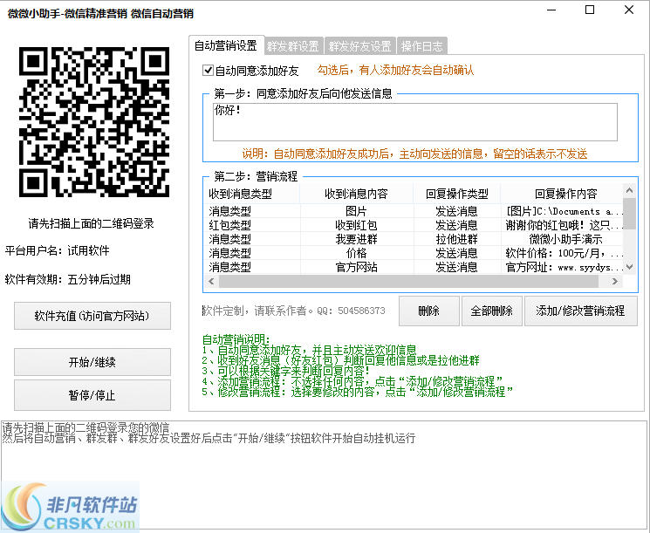Image resolution: width=650 pixels, height=533 pixels.
Task: Select the 红包类型 row
Action: pyautogui.click(x=414, y=225)
